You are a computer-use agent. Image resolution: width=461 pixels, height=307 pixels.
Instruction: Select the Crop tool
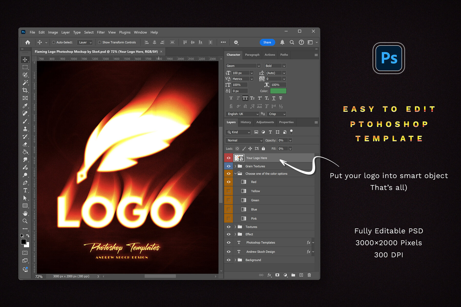click(25, 90)
